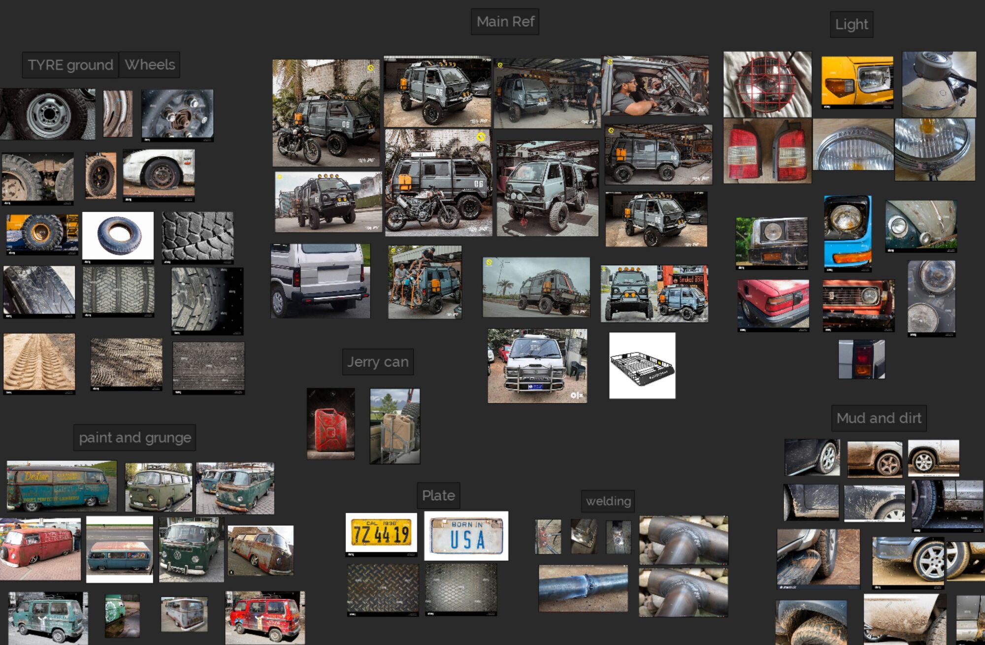Viewport: 985px width, 645px height.
Task: Select the 'BORN IN USA' plate image
Action: coord(466,536)
